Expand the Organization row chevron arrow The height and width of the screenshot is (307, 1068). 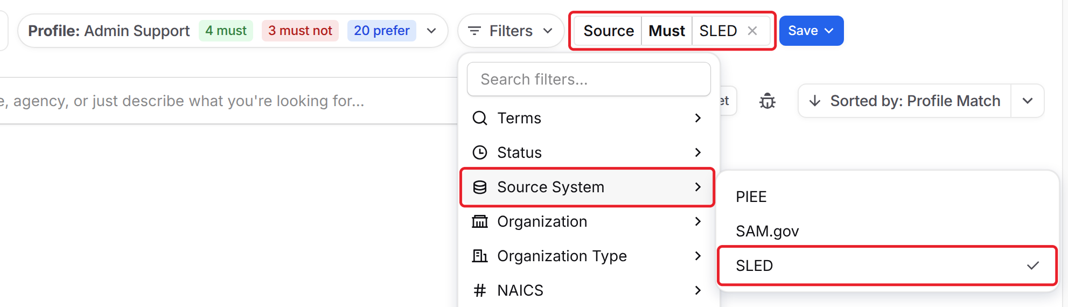pyautogui.click(x=698, y=221)
